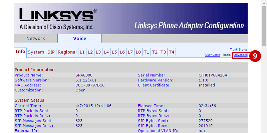267x133 pixels.
Task: Open the T1 trunk tab
Action: tap(147, 52)
